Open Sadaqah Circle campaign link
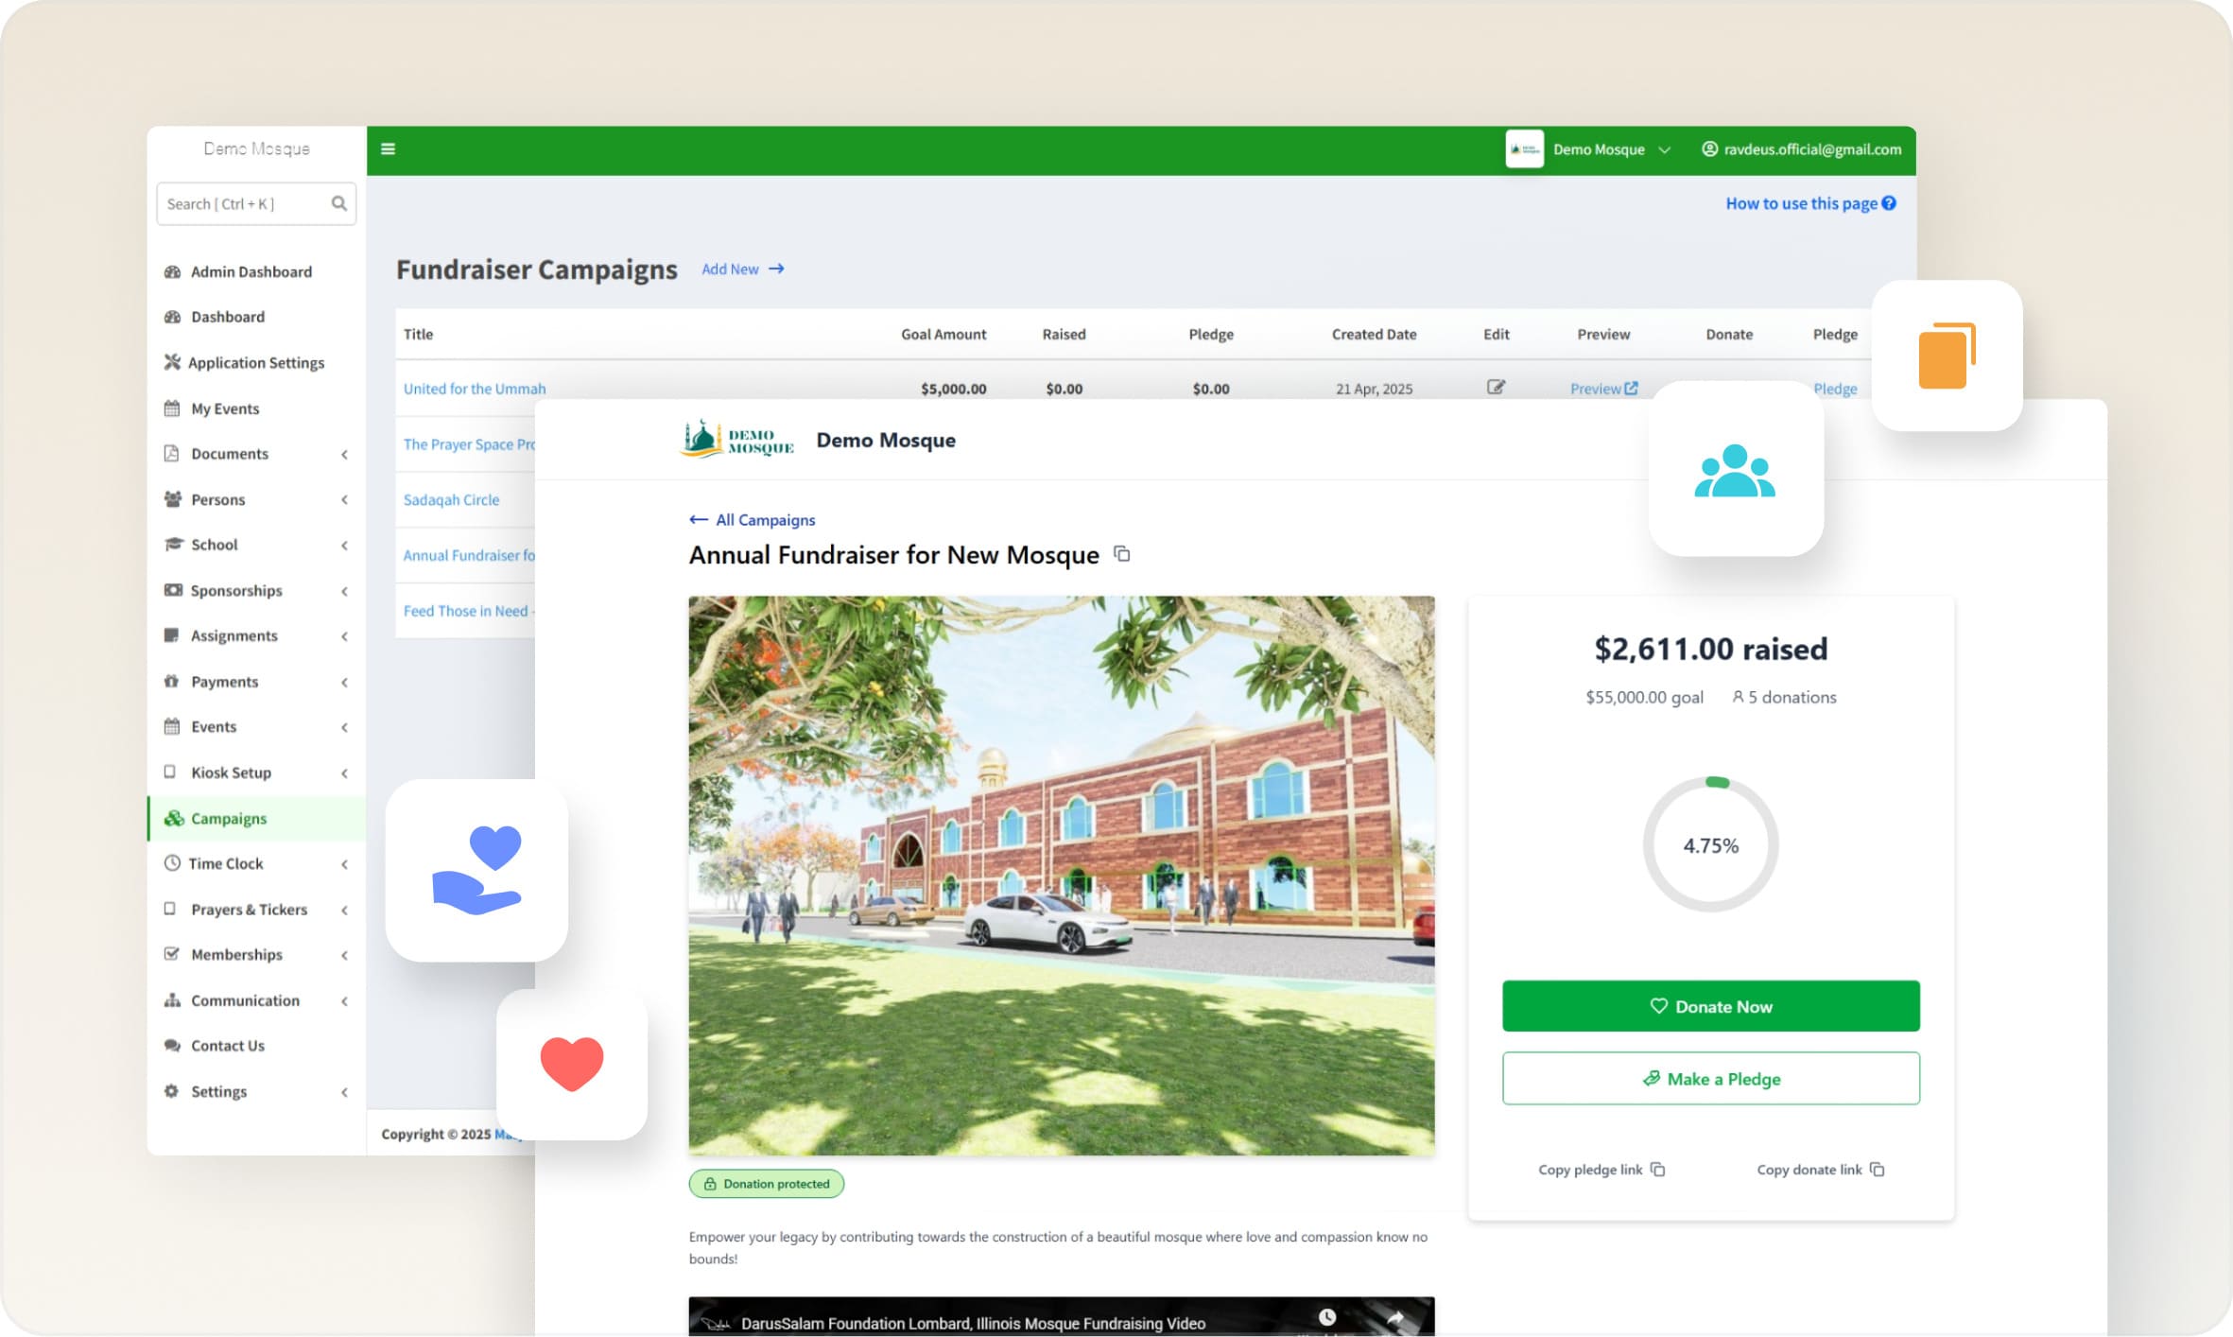 pyautogui.click(x=451, y=499)
